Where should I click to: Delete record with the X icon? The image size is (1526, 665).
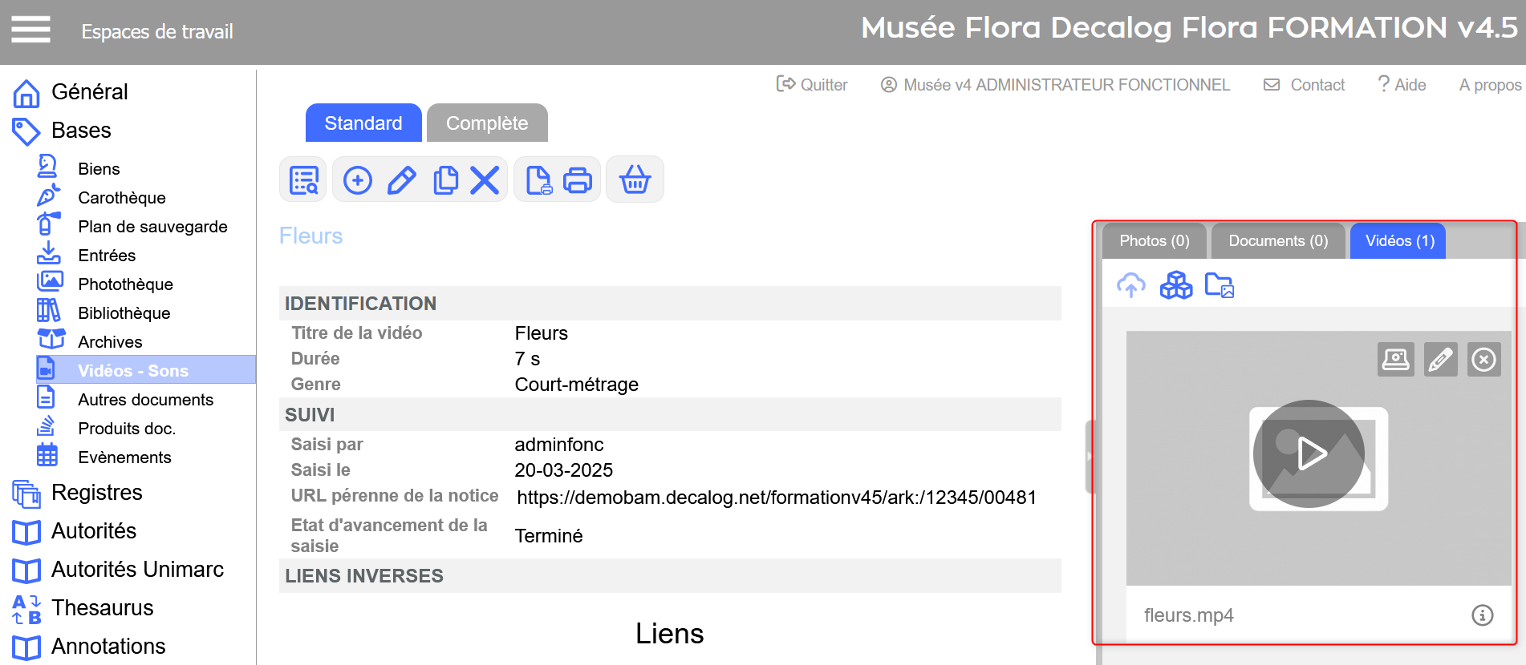click(485, 180)
